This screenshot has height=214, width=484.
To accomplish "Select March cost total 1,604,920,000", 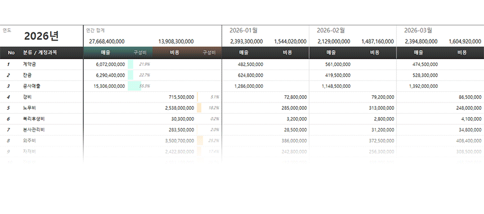I will (465, 41).
